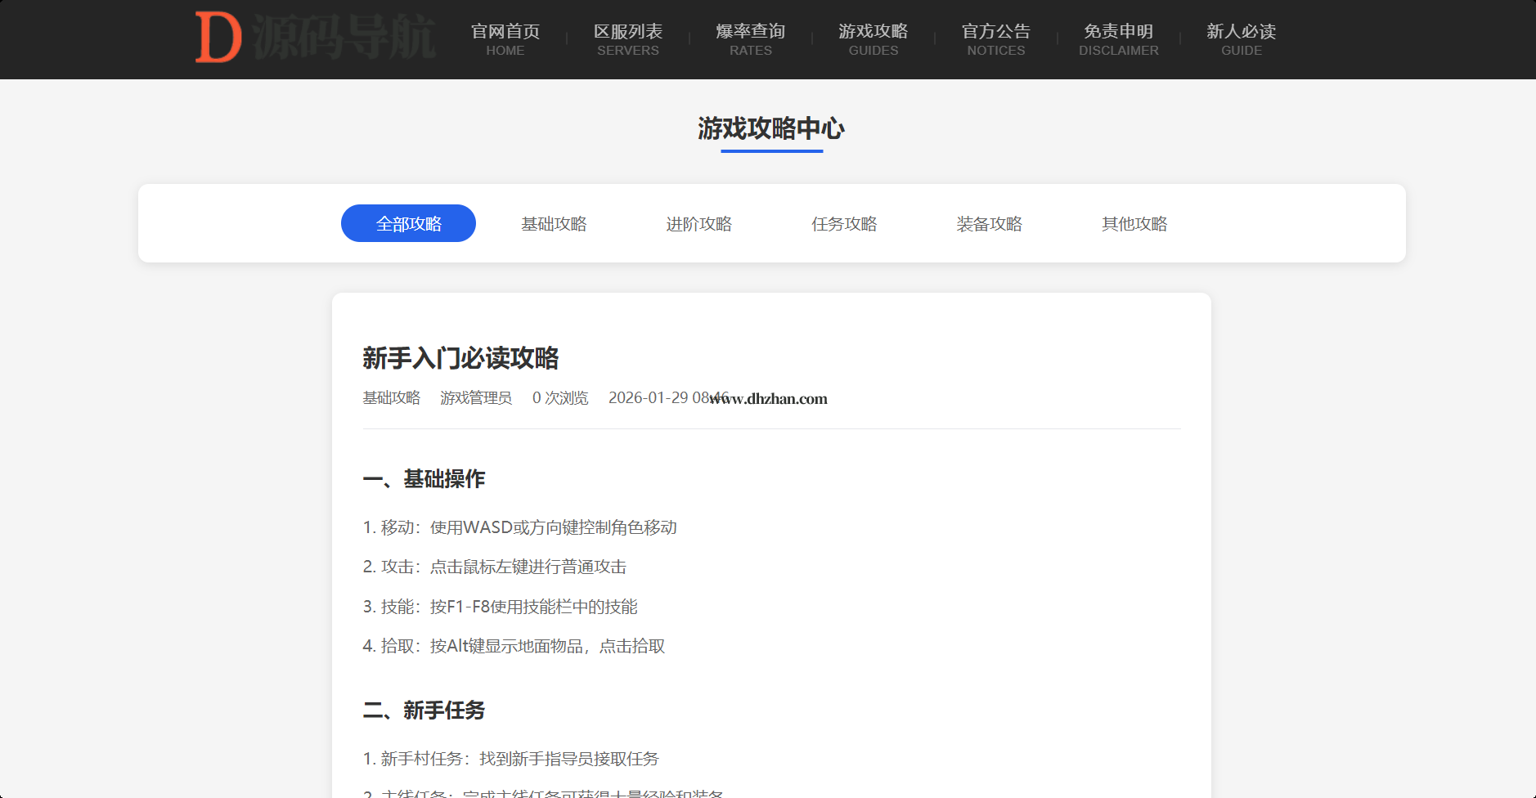Click article title 新手入门必读攻略
The width and height of the screenshot is (1536, 798).
click(x=460, y=357)
